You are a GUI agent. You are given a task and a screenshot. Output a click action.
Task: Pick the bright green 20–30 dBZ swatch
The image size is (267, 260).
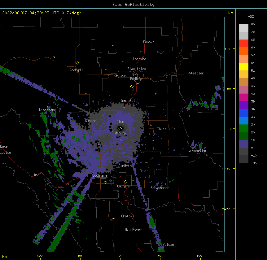click(243, 128)
